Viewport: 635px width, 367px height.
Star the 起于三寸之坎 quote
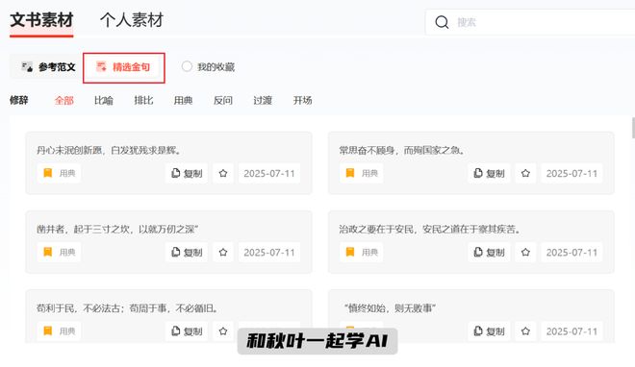[223, 253]
